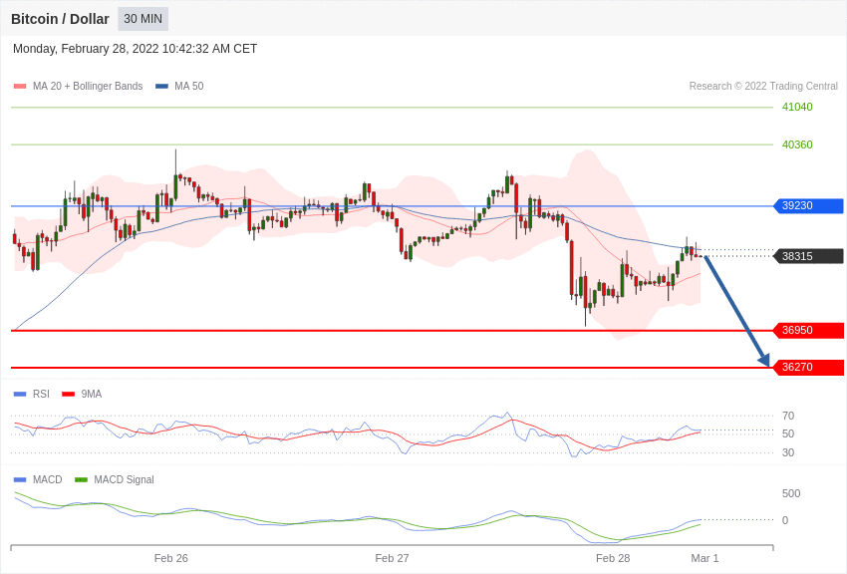This screenshot has height=574, width=847.
Task: Select the 39230 blue pivot price label
Action: point(808,206)
